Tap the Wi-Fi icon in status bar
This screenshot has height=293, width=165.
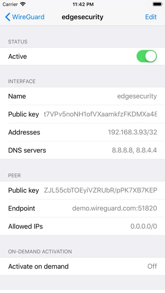tap(23, 4)
